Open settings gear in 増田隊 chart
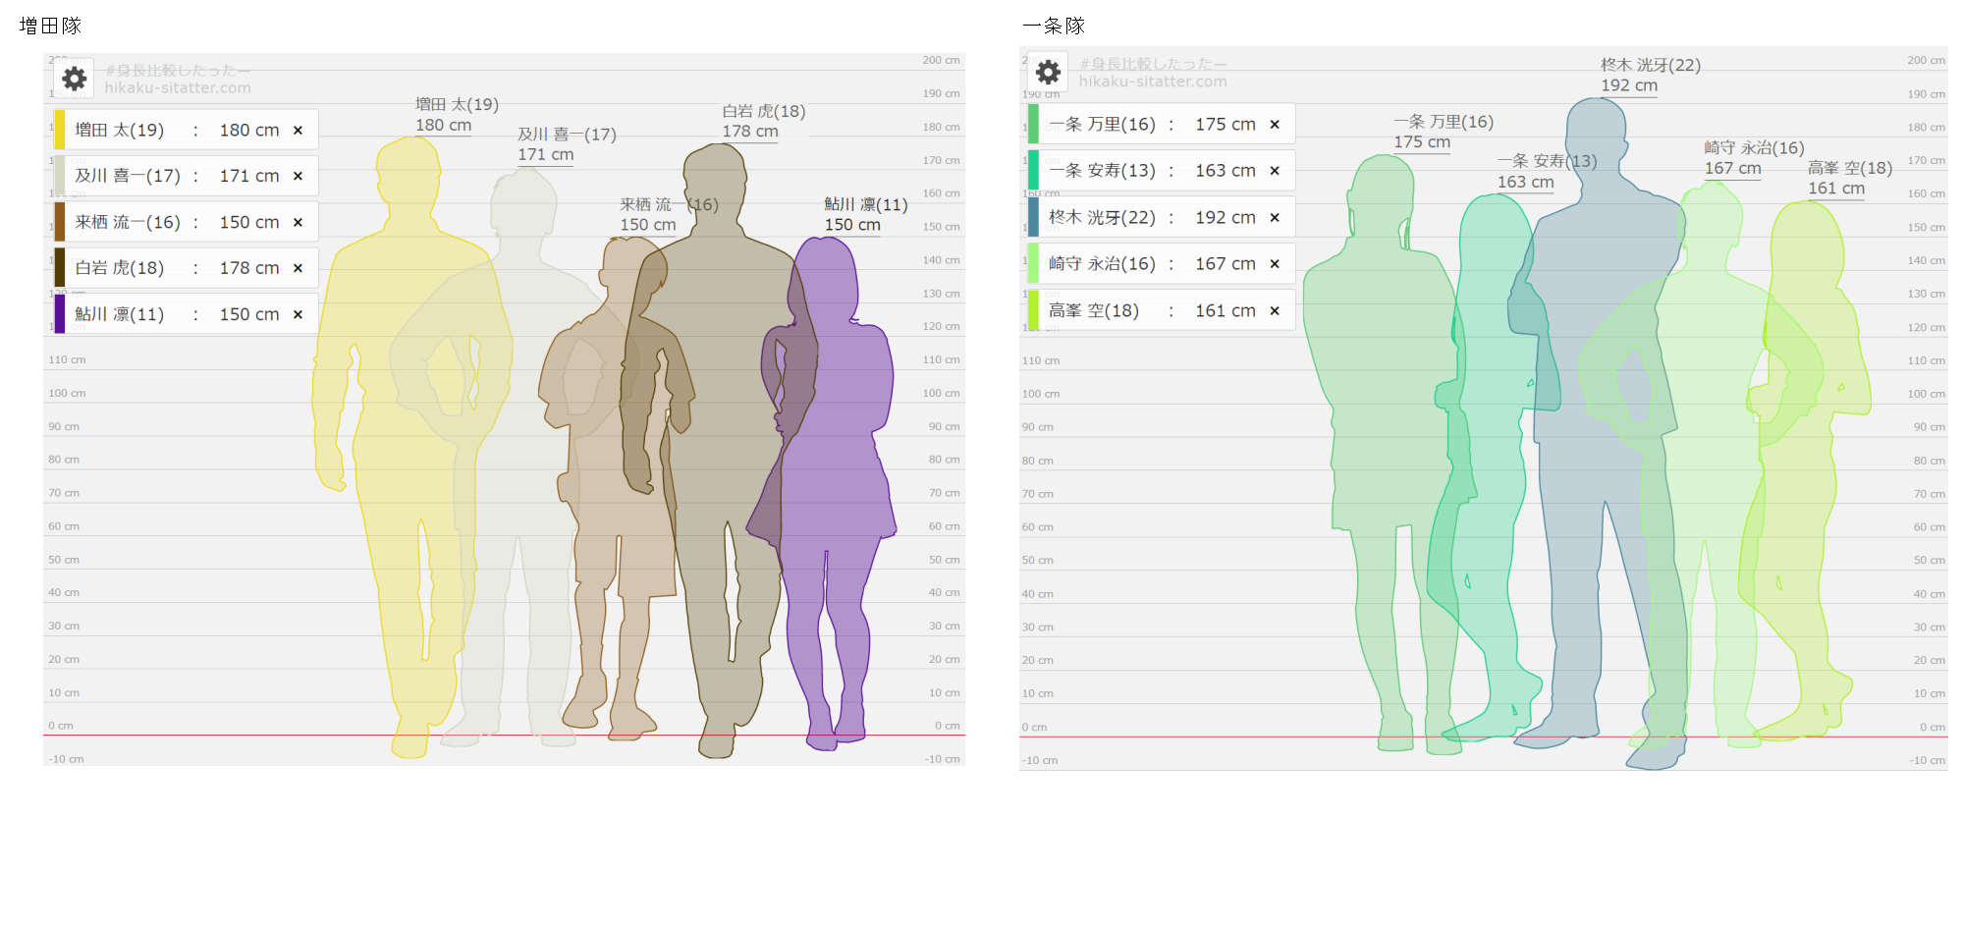The height and width of the screenshot is (930, 1962). pos(75,79)
